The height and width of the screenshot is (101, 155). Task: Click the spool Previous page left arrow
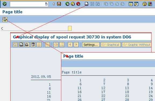[x=70, y=45]
